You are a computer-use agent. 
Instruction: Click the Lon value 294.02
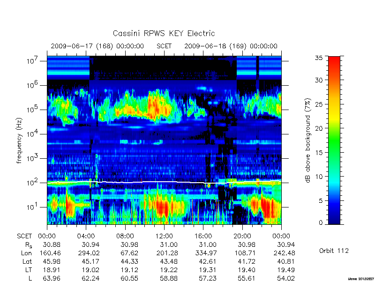click(x=88, y=253)
